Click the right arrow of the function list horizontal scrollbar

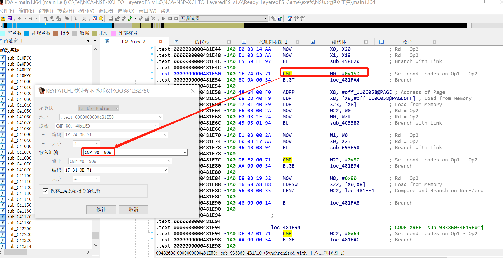(x=89, y=252)
